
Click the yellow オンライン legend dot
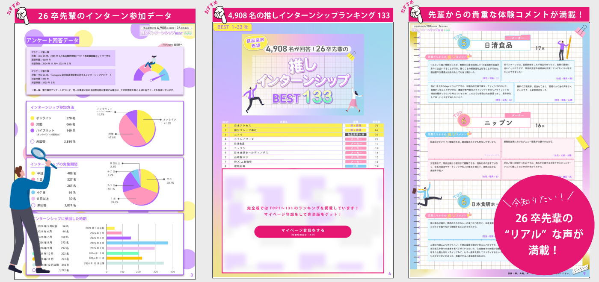pyautogui.click(x=32, y=118)
